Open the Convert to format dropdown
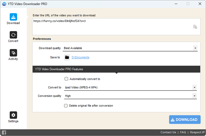This screenshot has height=136, width=206. [194, 87]
